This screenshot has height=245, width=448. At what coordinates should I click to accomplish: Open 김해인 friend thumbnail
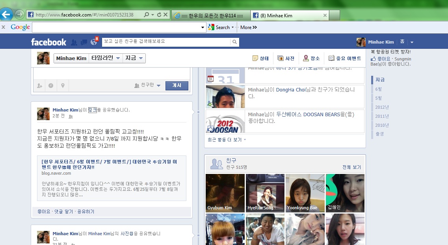pyautogui.click(x=345, y=193)
